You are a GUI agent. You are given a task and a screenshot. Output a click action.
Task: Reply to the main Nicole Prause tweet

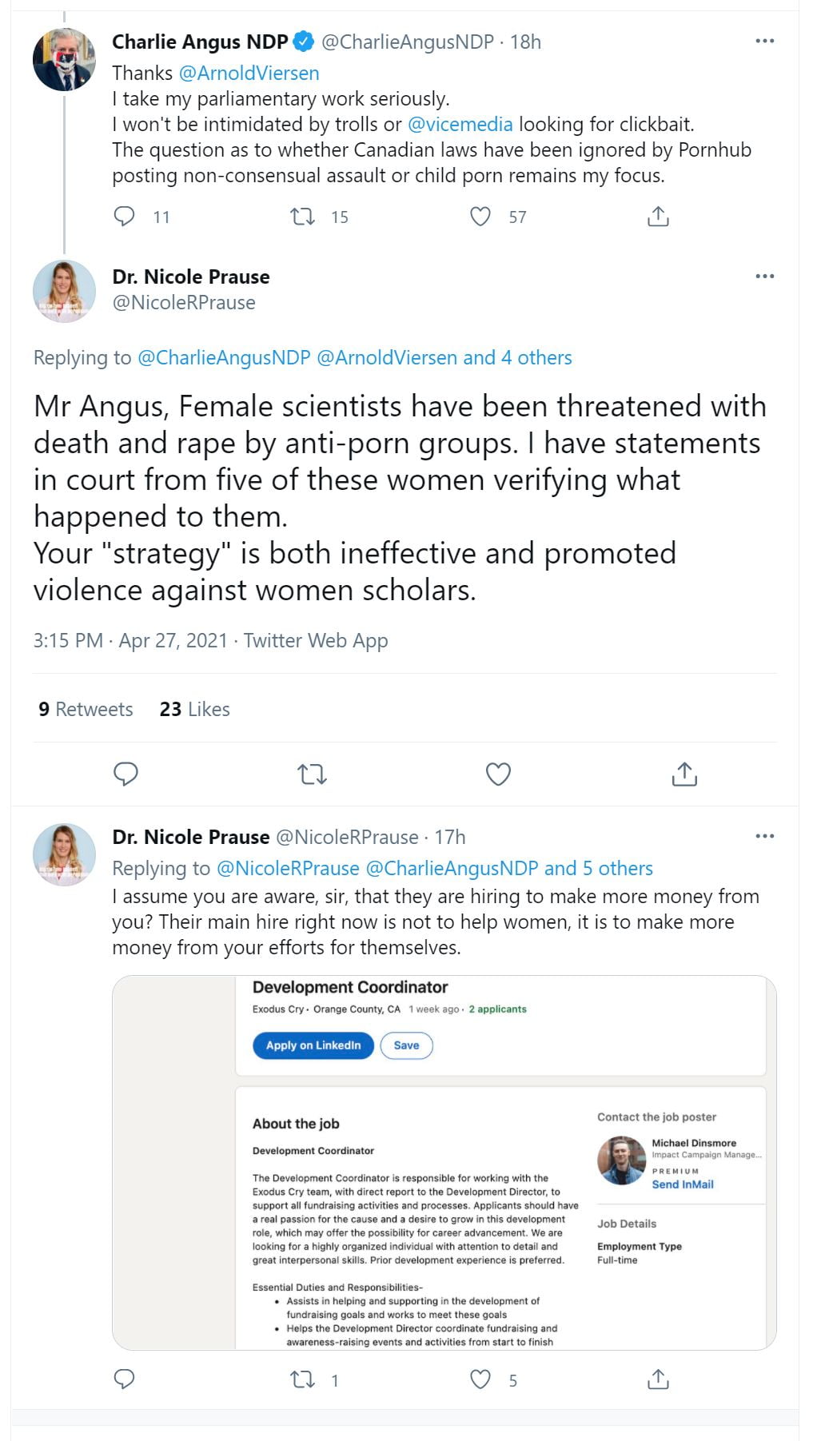(126, 774)
